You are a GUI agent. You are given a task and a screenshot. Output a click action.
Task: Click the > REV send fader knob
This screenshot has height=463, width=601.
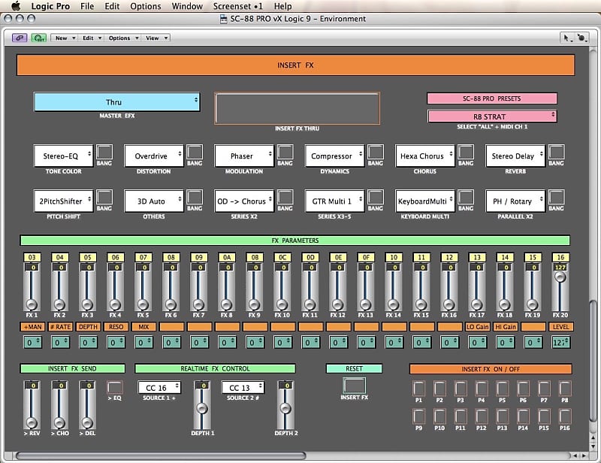pos(32,422)
